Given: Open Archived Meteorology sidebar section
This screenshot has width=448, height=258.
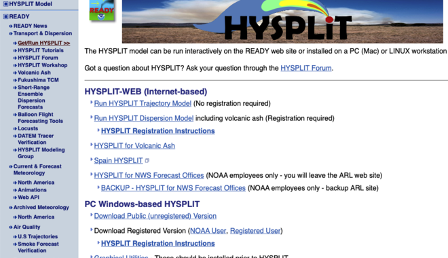Looking at the screenshot, I should coord(41,208).
